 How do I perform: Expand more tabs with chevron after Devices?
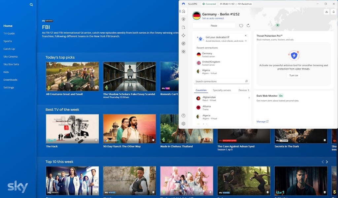click(249, 90)
